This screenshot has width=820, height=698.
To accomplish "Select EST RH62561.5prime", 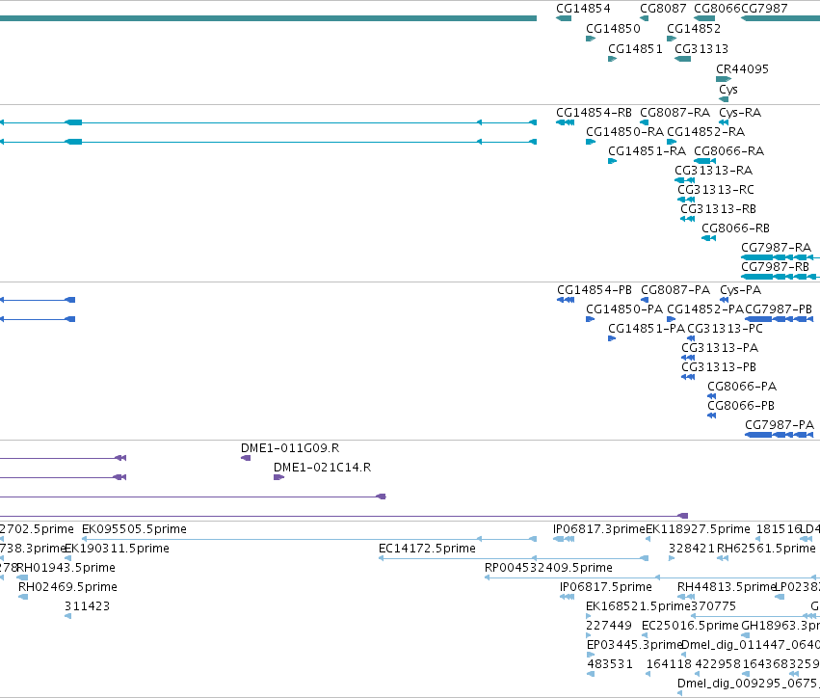I will coord(766,549).
